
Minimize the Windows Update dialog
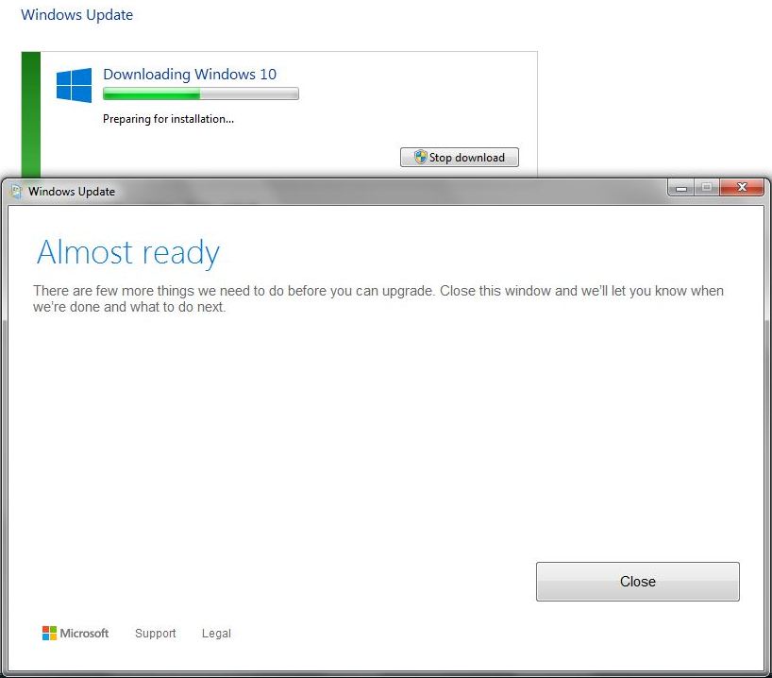pyautogui.click(x=681, y=188)
